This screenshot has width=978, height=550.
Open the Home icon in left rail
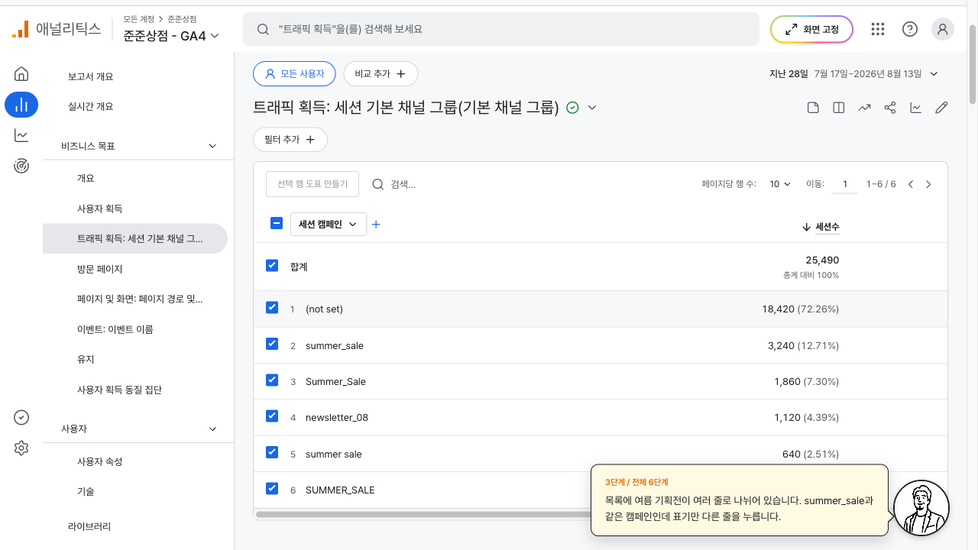tap(21, 74)
